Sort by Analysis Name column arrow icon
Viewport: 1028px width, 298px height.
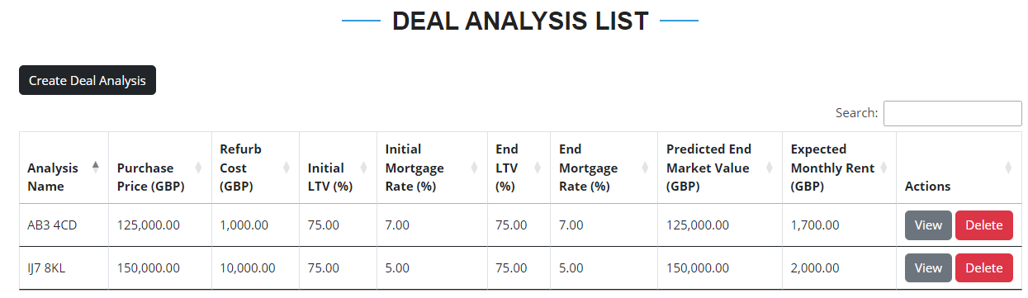(96, 168)
